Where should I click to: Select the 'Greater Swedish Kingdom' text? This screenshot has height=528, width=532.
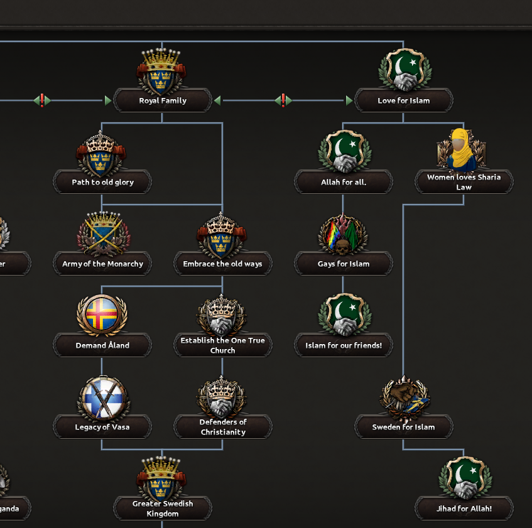163,509
